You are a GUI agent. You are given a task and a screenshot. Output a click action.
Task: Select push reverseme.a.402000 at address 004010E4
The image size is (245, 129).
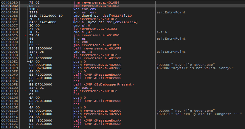point(97,65)
